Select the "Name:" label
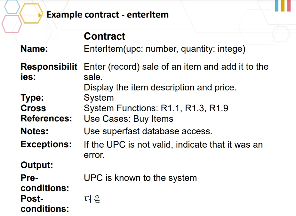The height and width of the screenshot is (216, 296). click(x=34, y=49)
